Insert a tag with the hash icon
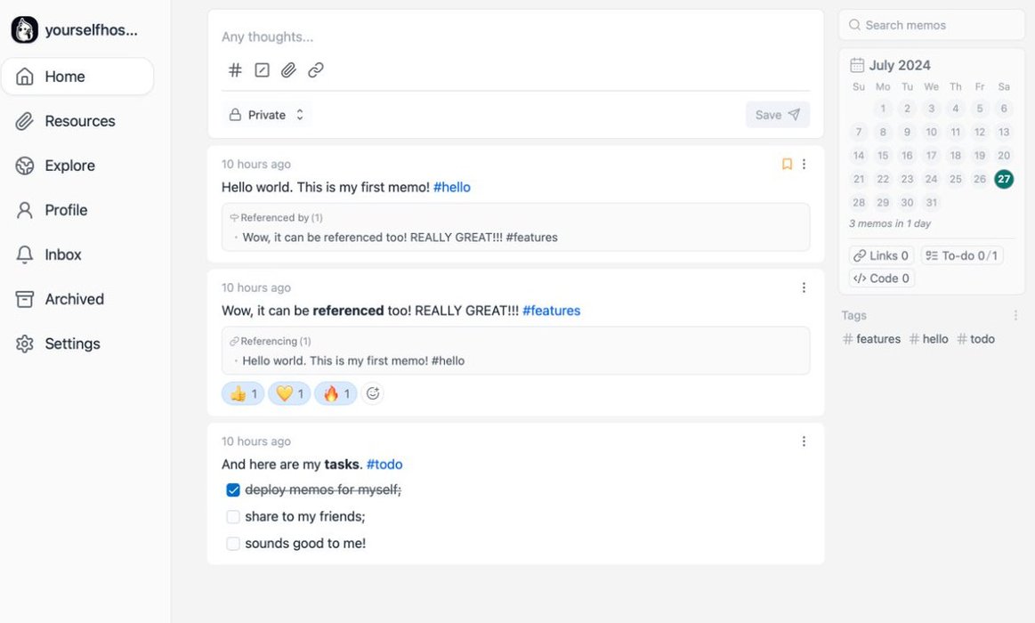The height and width of the screenshot is (623, 1035). point(235,70)
